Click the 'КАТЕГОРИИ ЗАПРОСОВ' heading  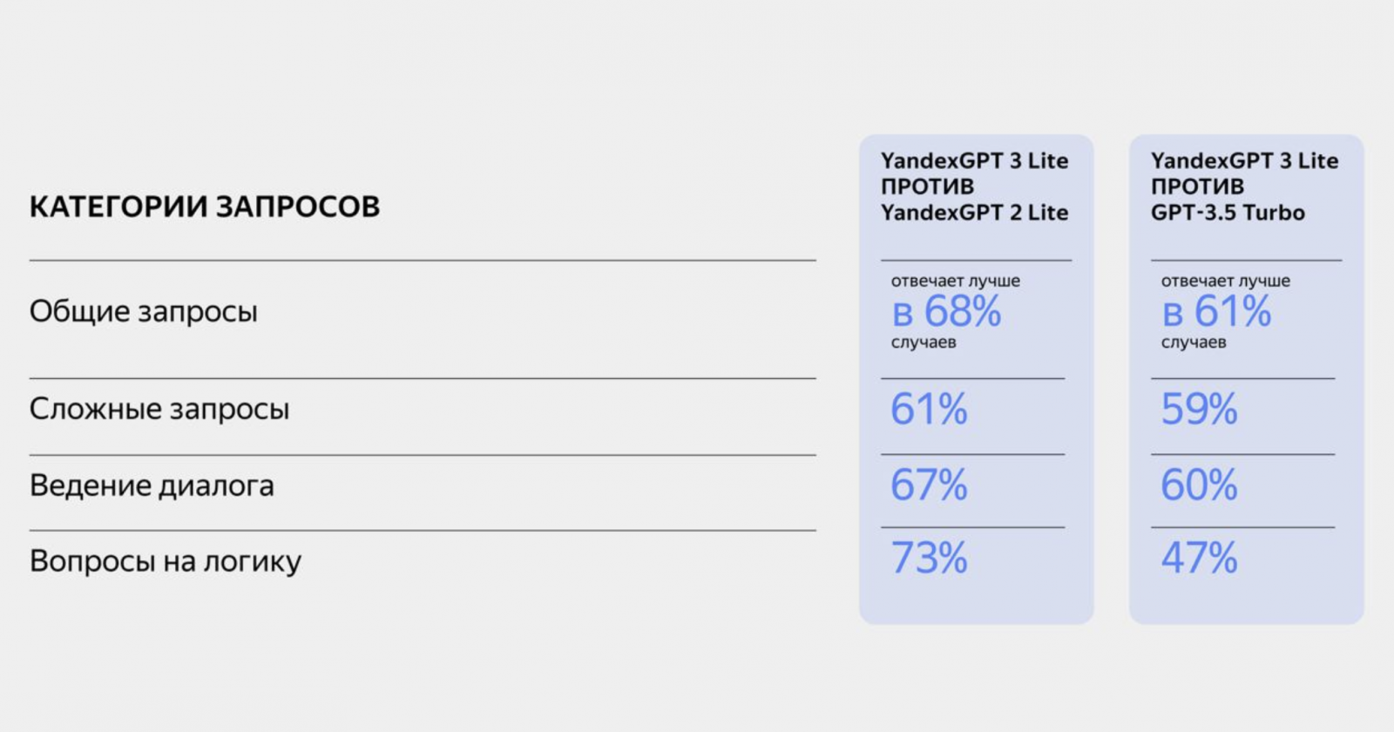205,207
